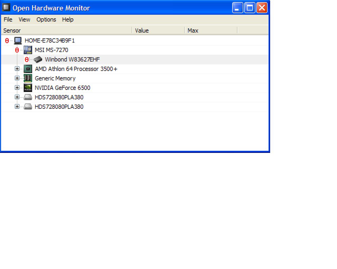Open the View menu

24,20
